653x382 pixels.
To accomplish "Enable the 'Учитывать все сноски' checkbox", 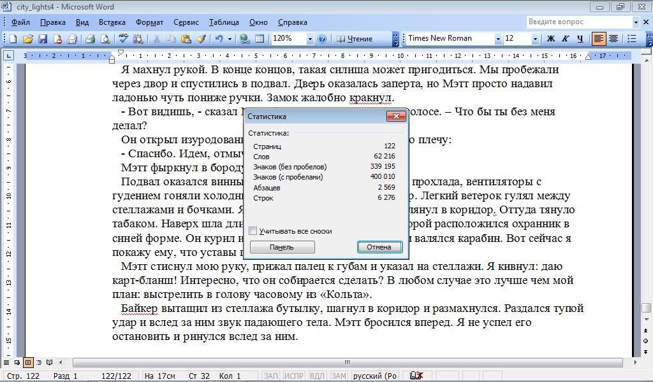I will [x=253, y=231].
